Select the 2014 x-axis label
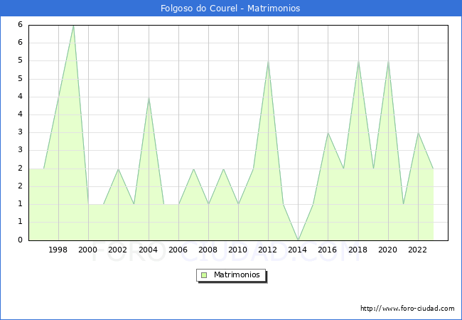This screenshot has height=320, width=462. [x=298, y=250]
